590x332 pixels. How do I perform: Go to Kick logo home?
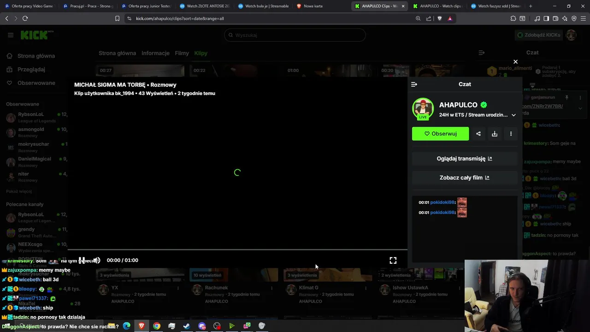[x=37, y=35]
